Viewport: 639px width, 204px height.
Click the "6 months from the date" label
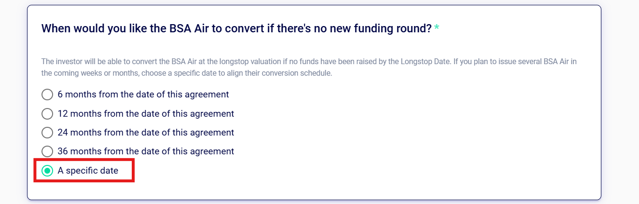tap(143, 95)
